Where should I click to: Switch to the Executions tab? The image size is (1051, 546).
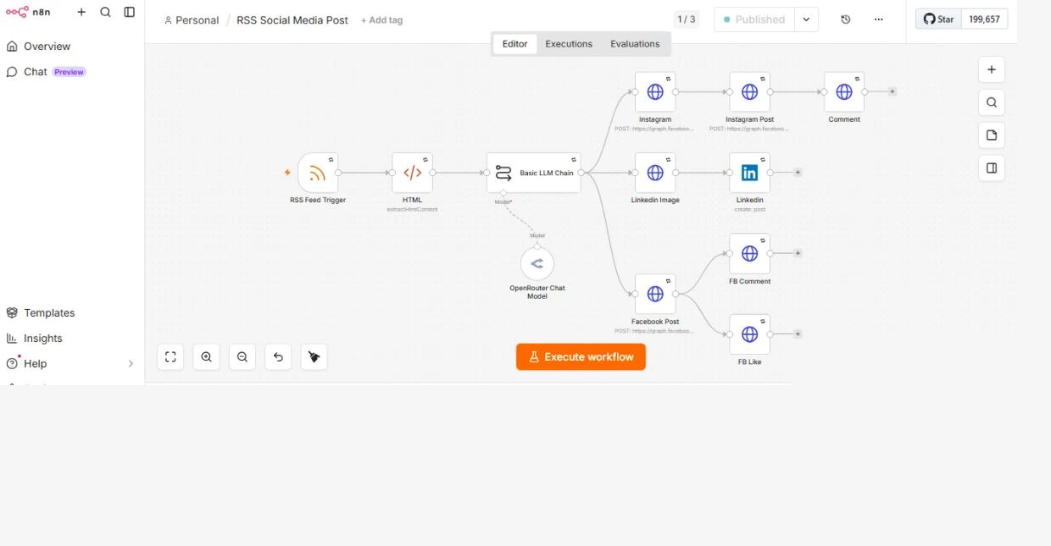[569, 44]
